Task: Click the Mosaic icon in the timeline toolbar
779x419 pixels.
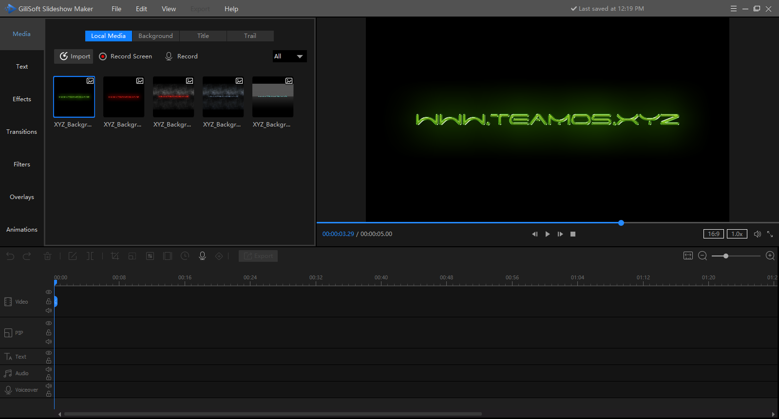Action: 150,256
